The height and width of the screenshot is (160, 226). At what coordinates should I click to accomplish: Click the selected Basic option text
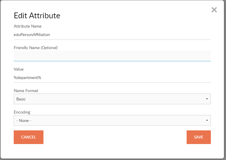pos(21,99)
